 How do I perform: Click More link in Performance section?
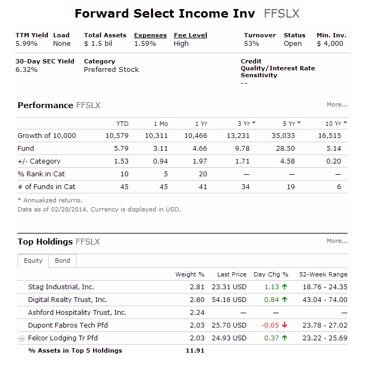[337, 104]
